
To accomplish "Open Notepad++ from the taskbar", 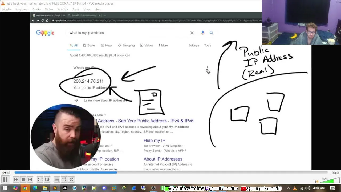I will coord(94,188).
